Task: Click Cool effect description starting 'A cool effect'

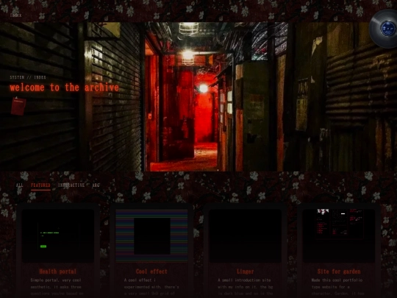Action: (x=151, y=287)
